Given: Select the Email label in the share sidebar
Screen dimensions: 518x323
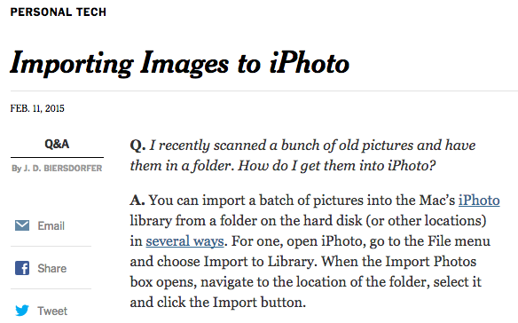Looking at the screenshot, I should click(x=51, y=225).
